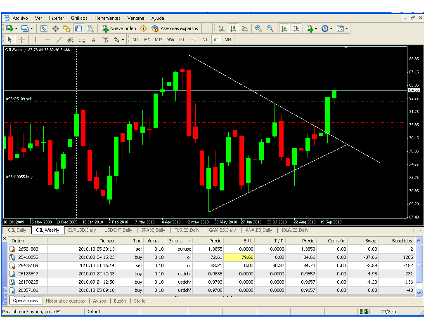Draw a vertical line with the toolbar tool
426x317 pixels.
(x=35, y=40)
